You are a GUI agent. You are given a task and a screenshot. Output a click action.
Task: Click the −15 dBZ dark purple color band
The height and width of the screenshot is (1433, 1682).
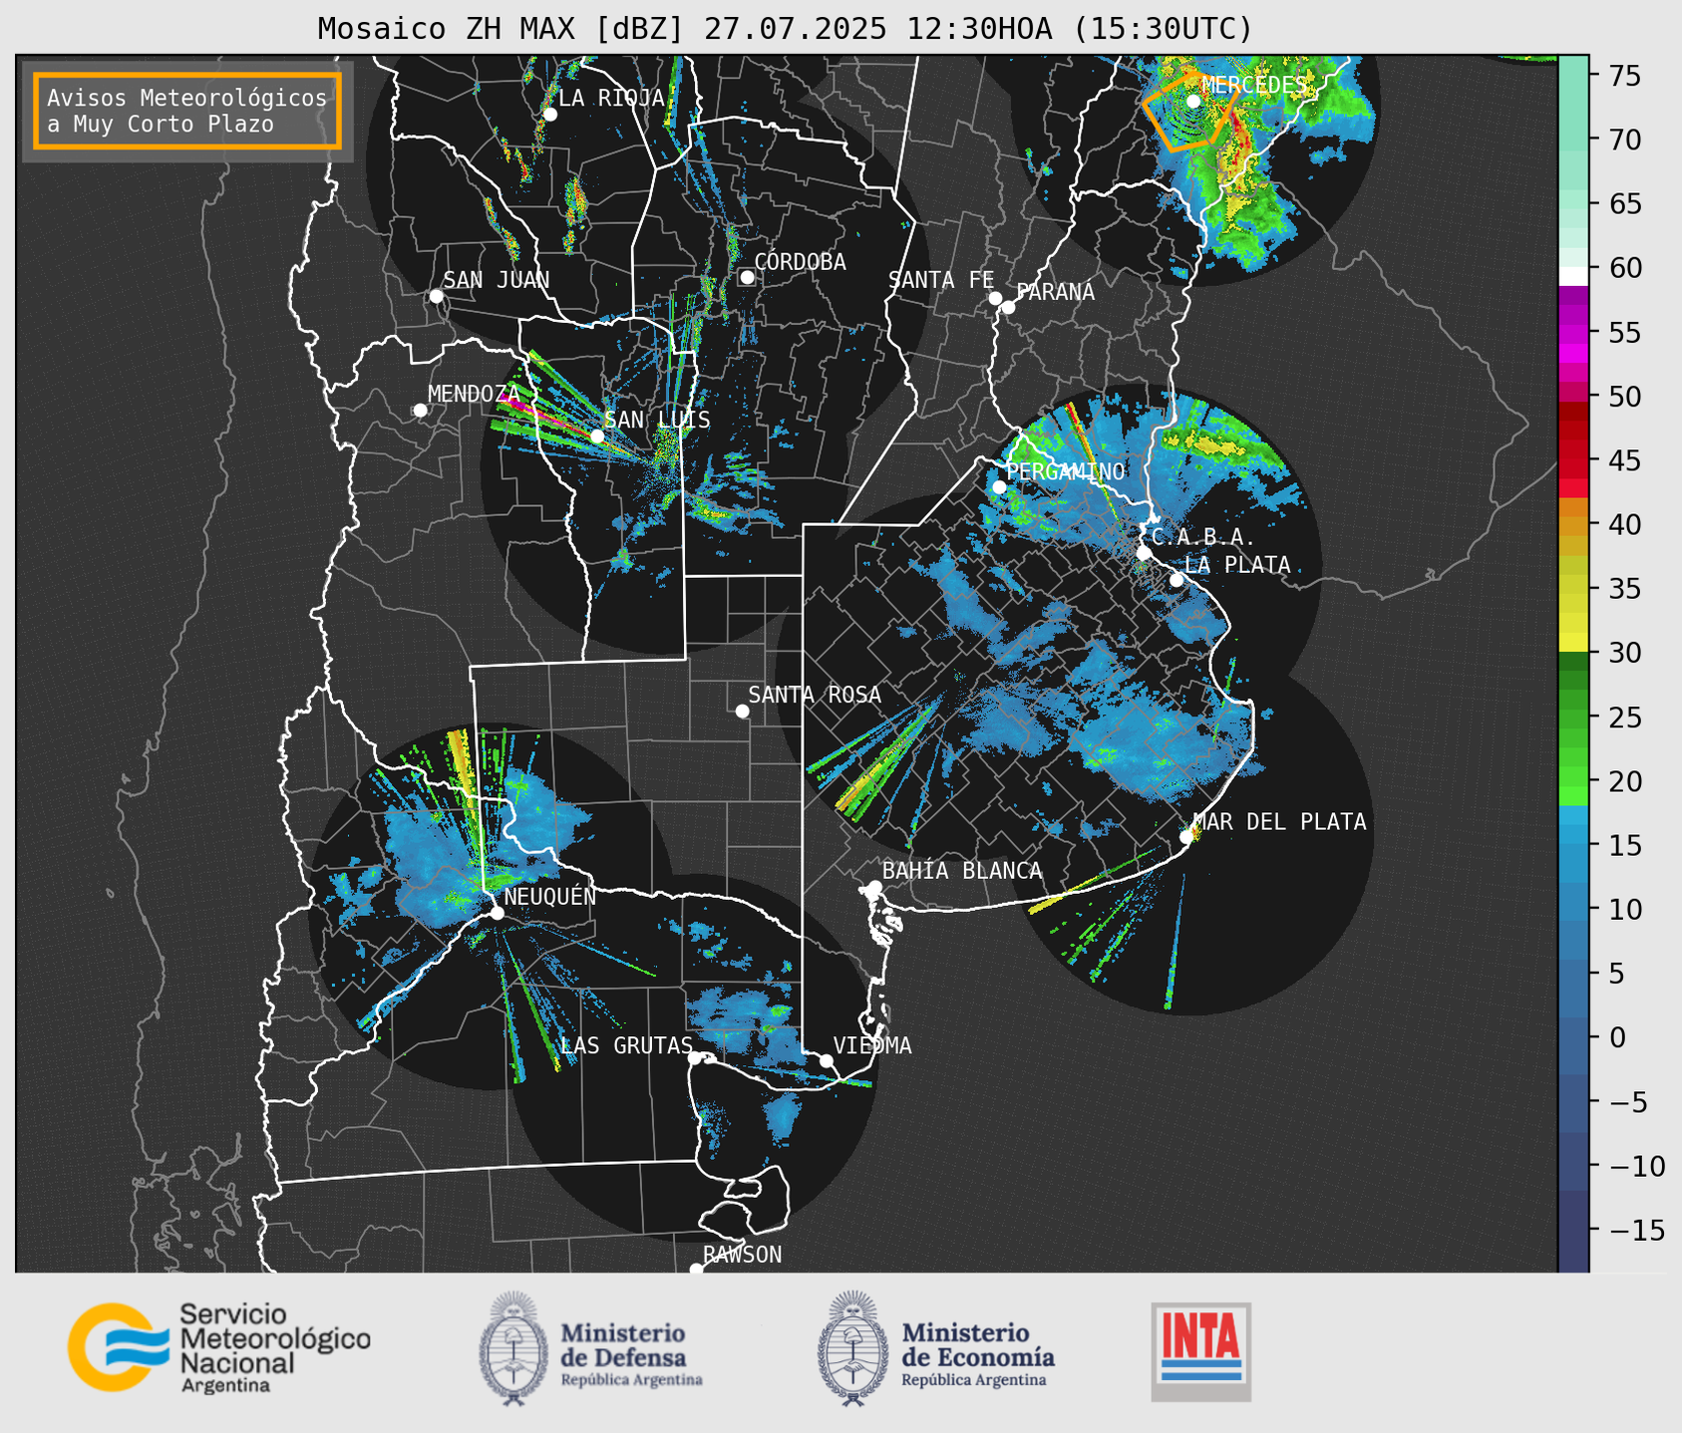(x=1573, y=1231)
